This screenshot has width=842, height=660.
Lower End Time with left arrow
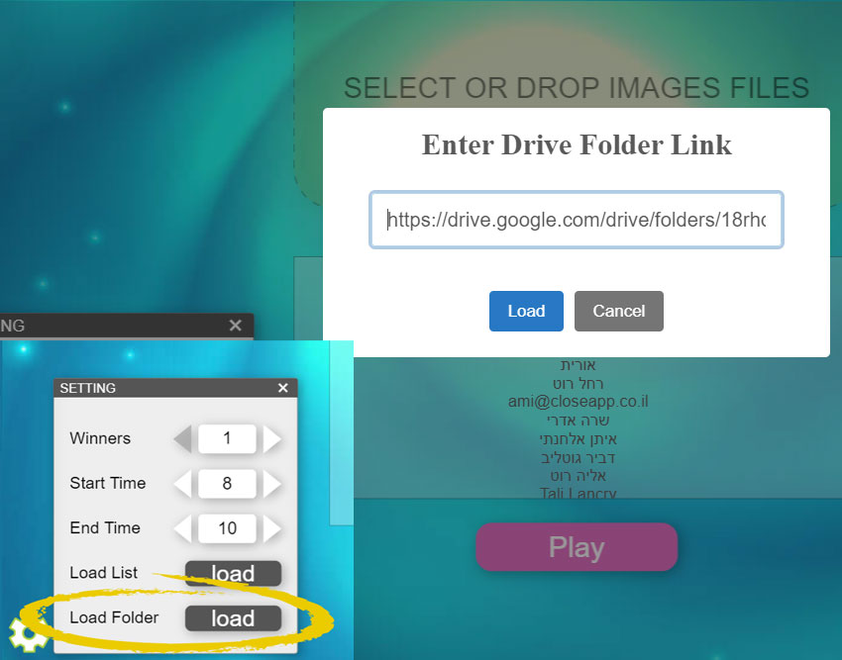point(183,527)
